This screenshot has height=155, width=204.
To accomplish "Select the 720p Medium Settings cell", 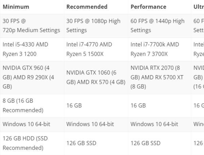I will click(x=32, y=26).
